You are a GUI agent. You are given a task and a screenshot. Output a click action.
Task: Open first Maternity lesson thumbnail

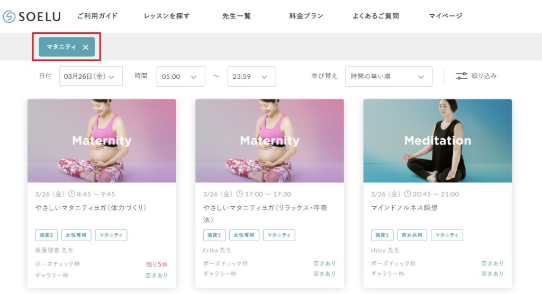coord(102,141)
